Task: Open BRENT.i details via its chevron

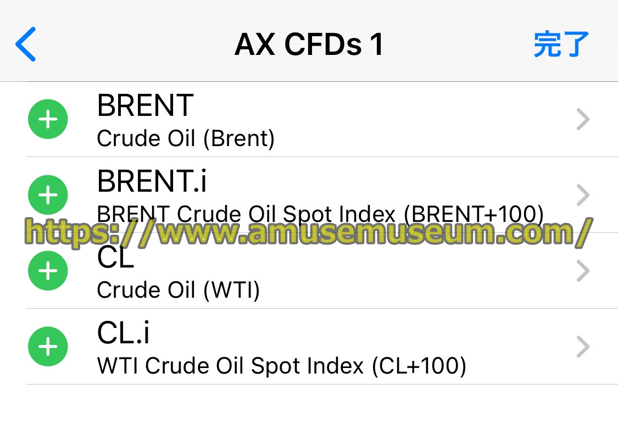Action: click(583, 195)
